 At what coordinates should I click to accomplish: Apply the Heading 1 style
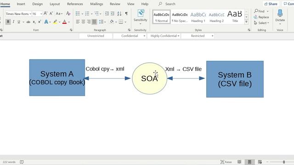click(x=198, y=17)
